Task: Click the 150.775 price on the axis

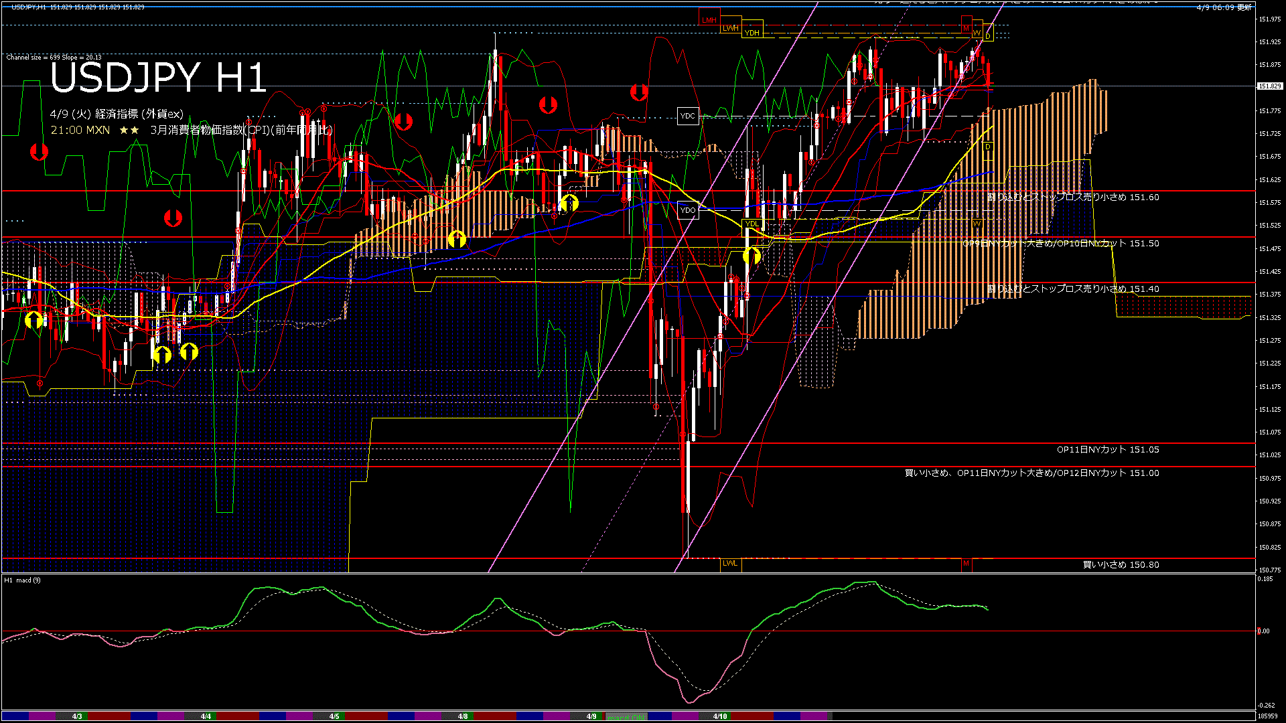Action: [x=1270, y=570]
